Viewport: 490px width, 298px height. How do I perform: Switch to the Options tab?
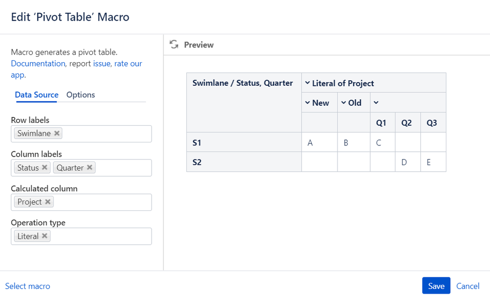[x=80, y=95]
